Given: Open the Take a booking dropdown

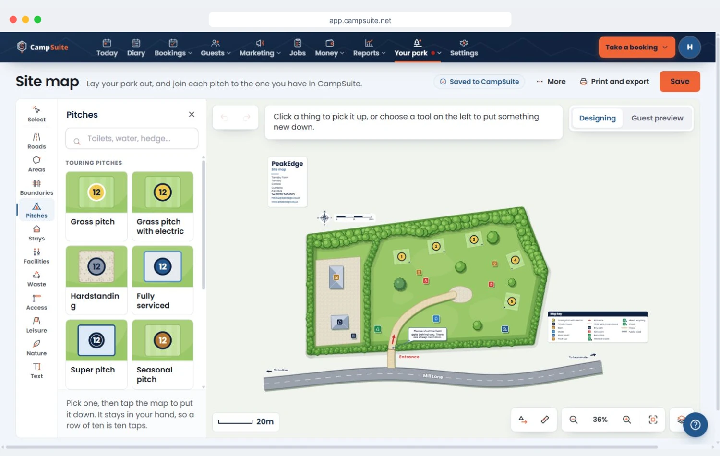Looking at the screenshot, I should pos(636,47).
